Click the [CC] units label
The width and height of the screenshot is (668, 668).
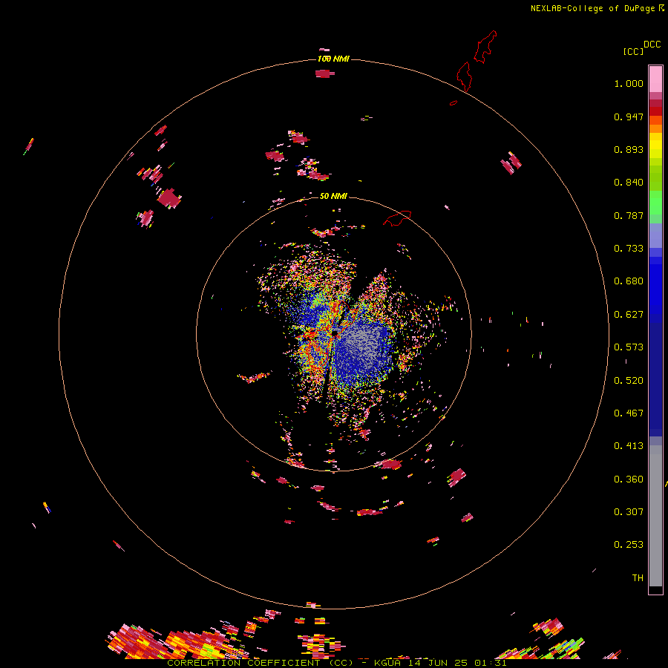click(x=633, y=51)
